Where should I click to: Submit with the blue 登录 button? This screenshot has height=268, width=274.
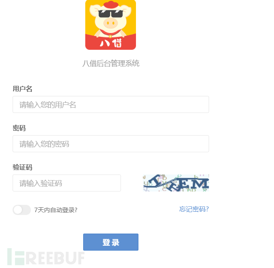111,242
